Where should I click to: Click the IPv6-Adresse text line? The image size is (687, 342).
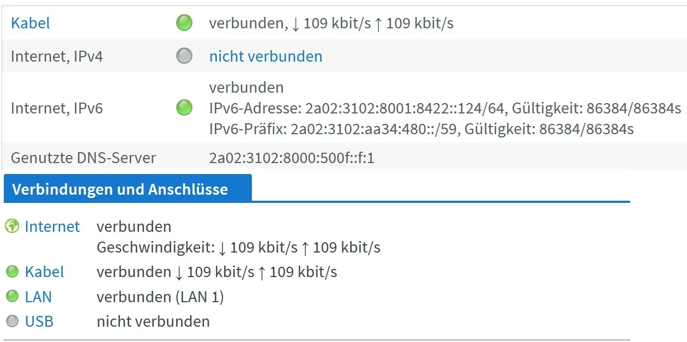pyautogui.click(x=445, y=109)
